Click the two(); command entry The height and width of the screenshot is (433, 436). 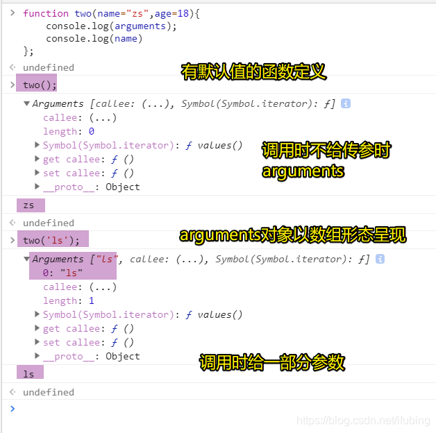(40, 85)
